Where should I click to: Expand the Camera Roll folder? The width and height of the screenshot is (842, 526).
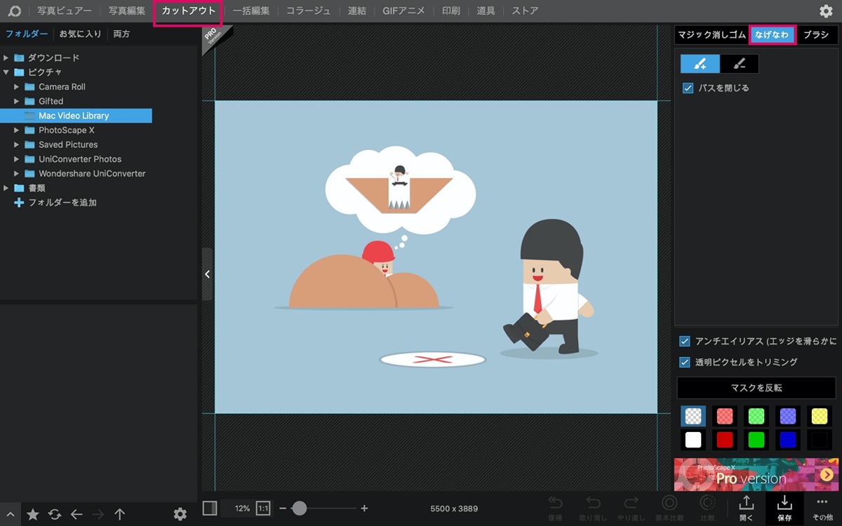pyautogui.click(x=17, y=87)
